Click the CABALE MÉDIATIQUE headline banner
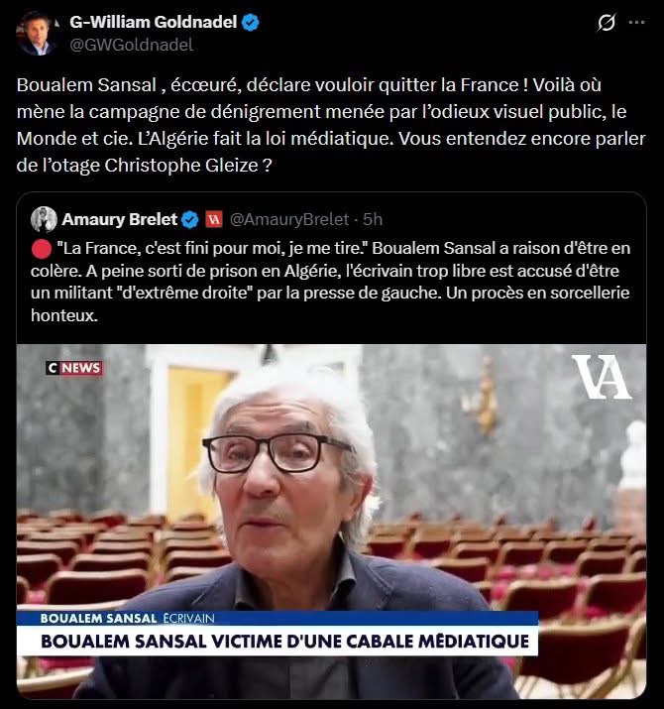 284,642
